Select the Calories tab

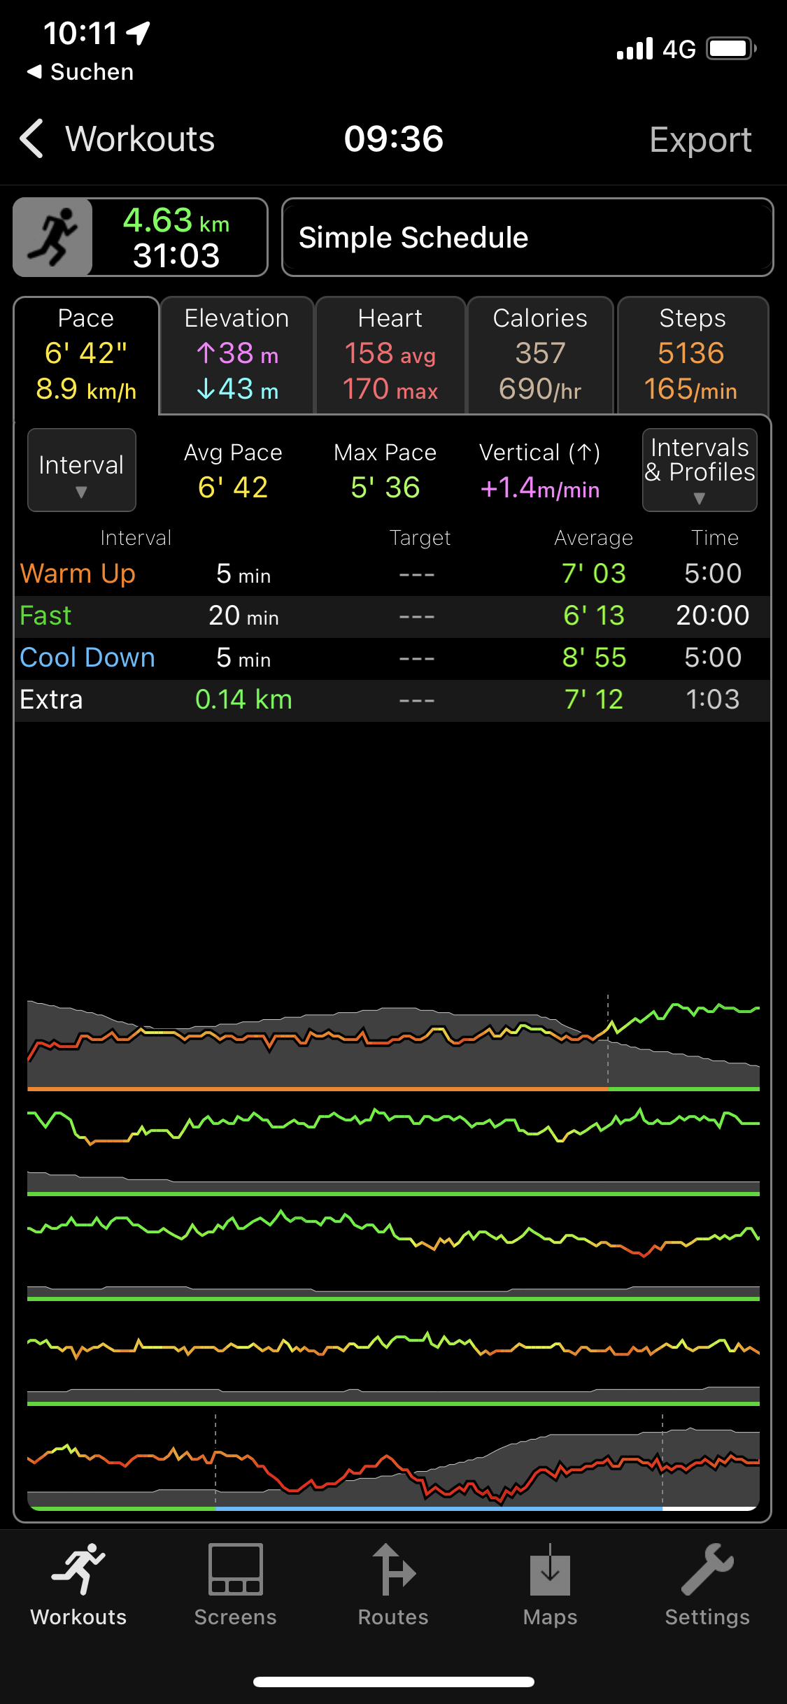pos(540,355)
